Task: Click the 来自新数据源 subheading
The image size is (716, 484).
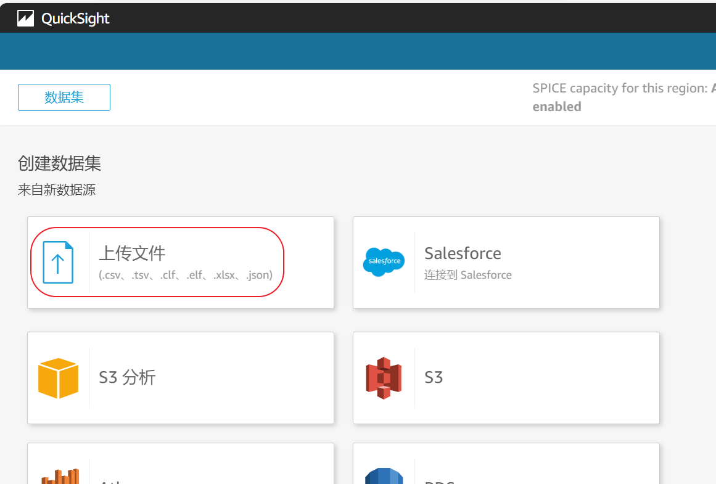Action: (x=57, y=190)
